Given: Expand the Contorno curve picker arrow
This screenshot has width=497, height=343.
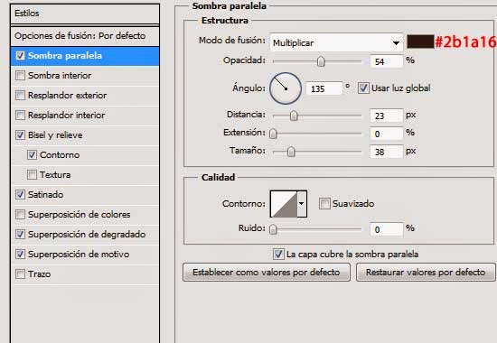Looking at the screenshot, I should pyautogui.click(x=302, y=204).
